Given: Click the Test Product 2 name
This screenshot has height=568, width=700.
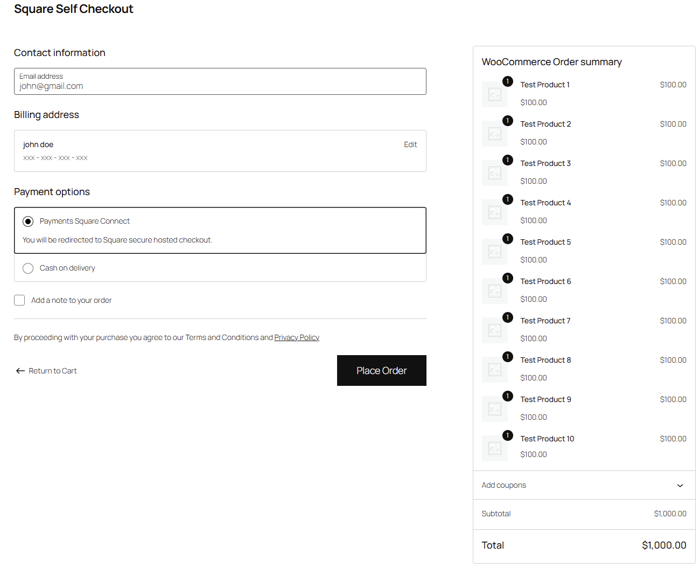Looking at the screenshot, I should (545, 124).
